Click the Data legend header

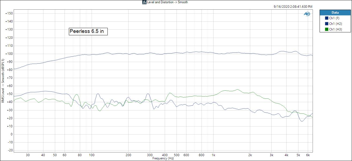(335, 13)
